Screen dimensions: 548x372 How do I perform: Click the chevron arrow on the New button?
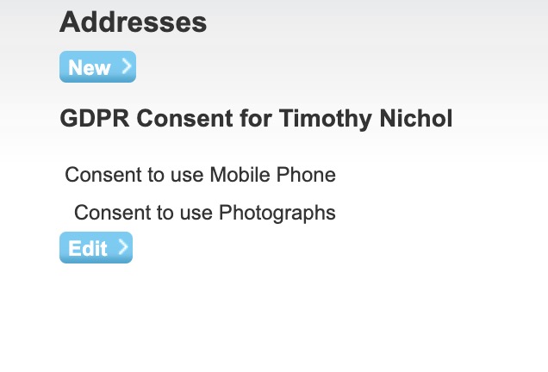(x=126, y=66)
